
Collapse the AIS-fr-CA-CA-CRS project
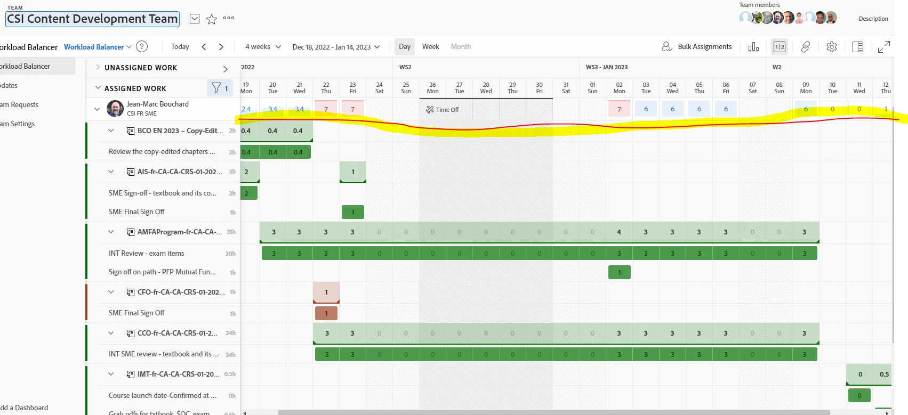coord(111,172)
